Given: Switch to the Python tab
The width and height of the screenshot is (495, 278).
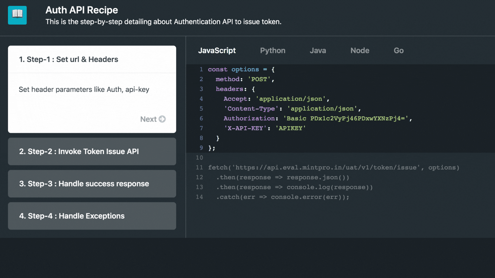Looking at the screenshot, I should pyautogui.click(x=273, y=50).
